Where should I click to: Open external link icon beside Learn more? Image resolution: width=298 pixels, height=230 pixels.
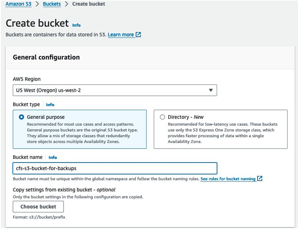pos(138,35)
